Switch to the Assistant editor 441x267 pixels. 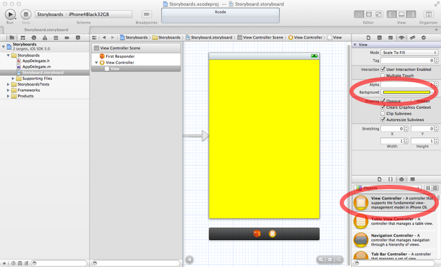[369, 14]
